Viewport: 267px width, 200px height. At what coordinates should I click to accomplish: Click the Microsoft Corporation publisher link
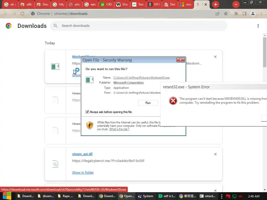[x=128, y=83]
